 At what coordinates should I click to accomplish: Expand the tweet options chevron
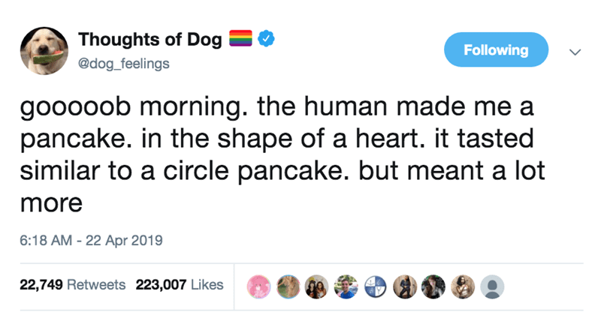[x=575, y=52]
